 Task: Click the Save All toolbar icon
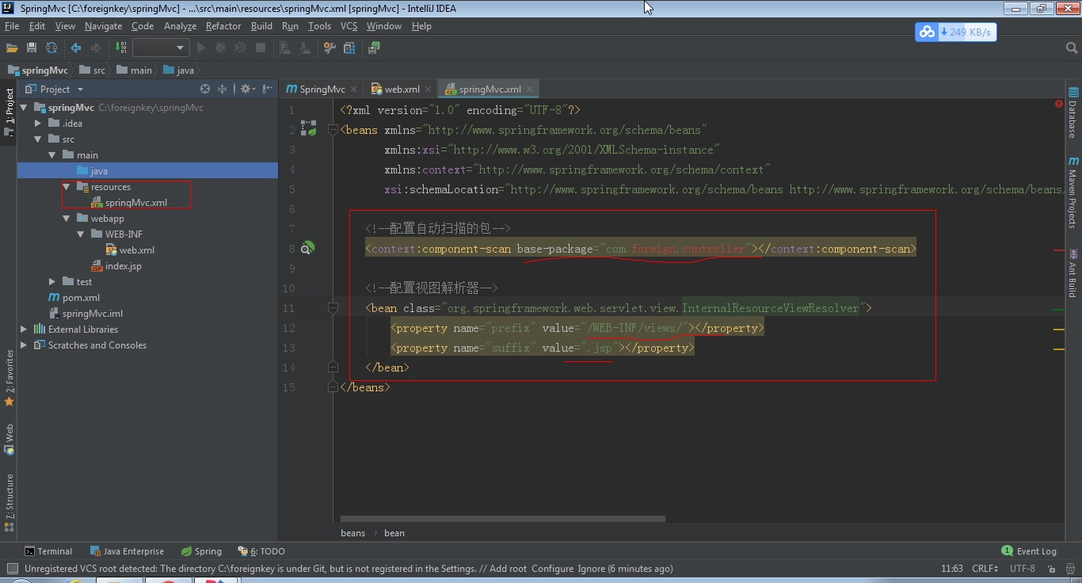click(32, 48)
